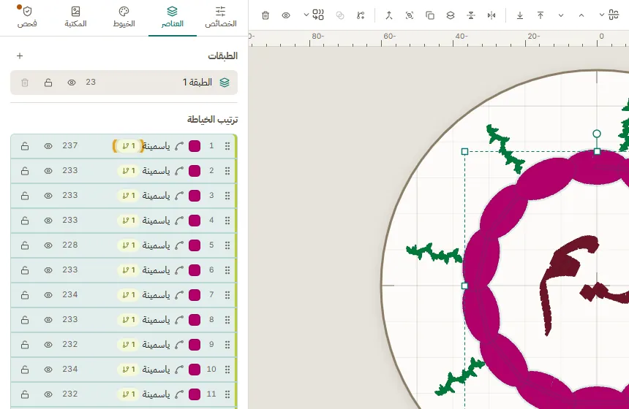The height and width of the screenshot is (409, 629).
Task: Click the mirror horizontally icon in the toolbar
Action: coord(491,15)
